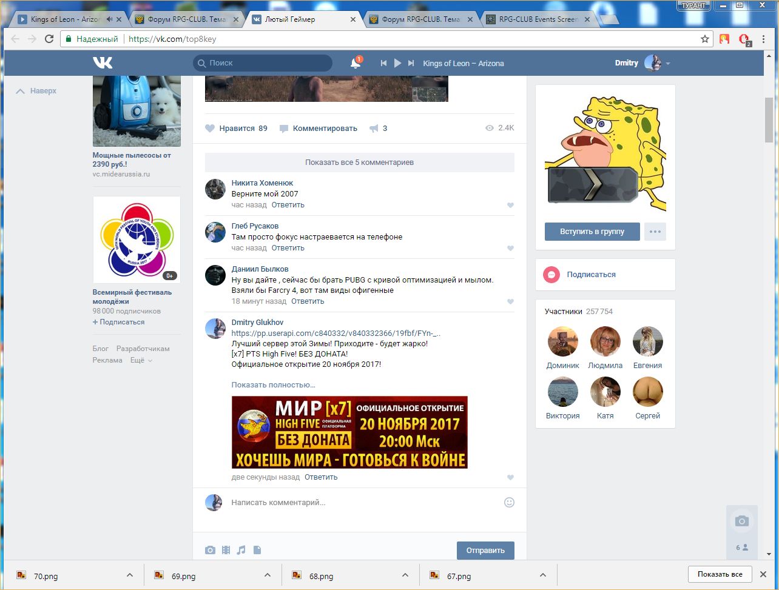Click Показать все 5 комментариев
Image resolution: width=779 pixels, height=590 pixels.
pyautogui.click(x=359, y=163)
